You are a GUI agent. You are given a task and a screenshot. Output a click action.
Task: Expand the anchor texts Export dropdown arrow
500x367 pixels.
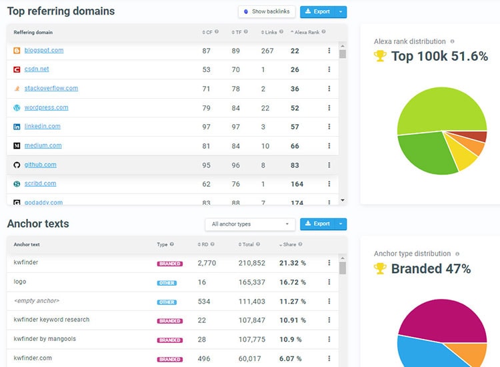pyautogui.click(x=341, y=224)
